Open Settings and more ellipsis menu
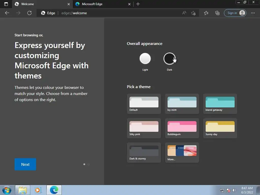The image size is (260, 195). click(253, 13)
